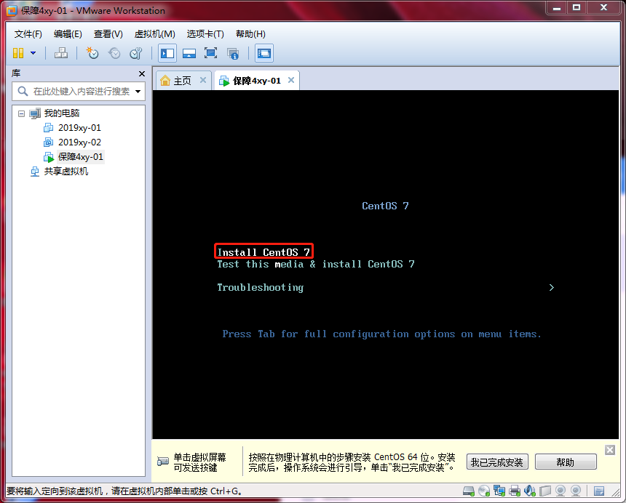Click the VMware Workstation title bar icon
This screenshot has width=626, height=503.
coord(12,11)
